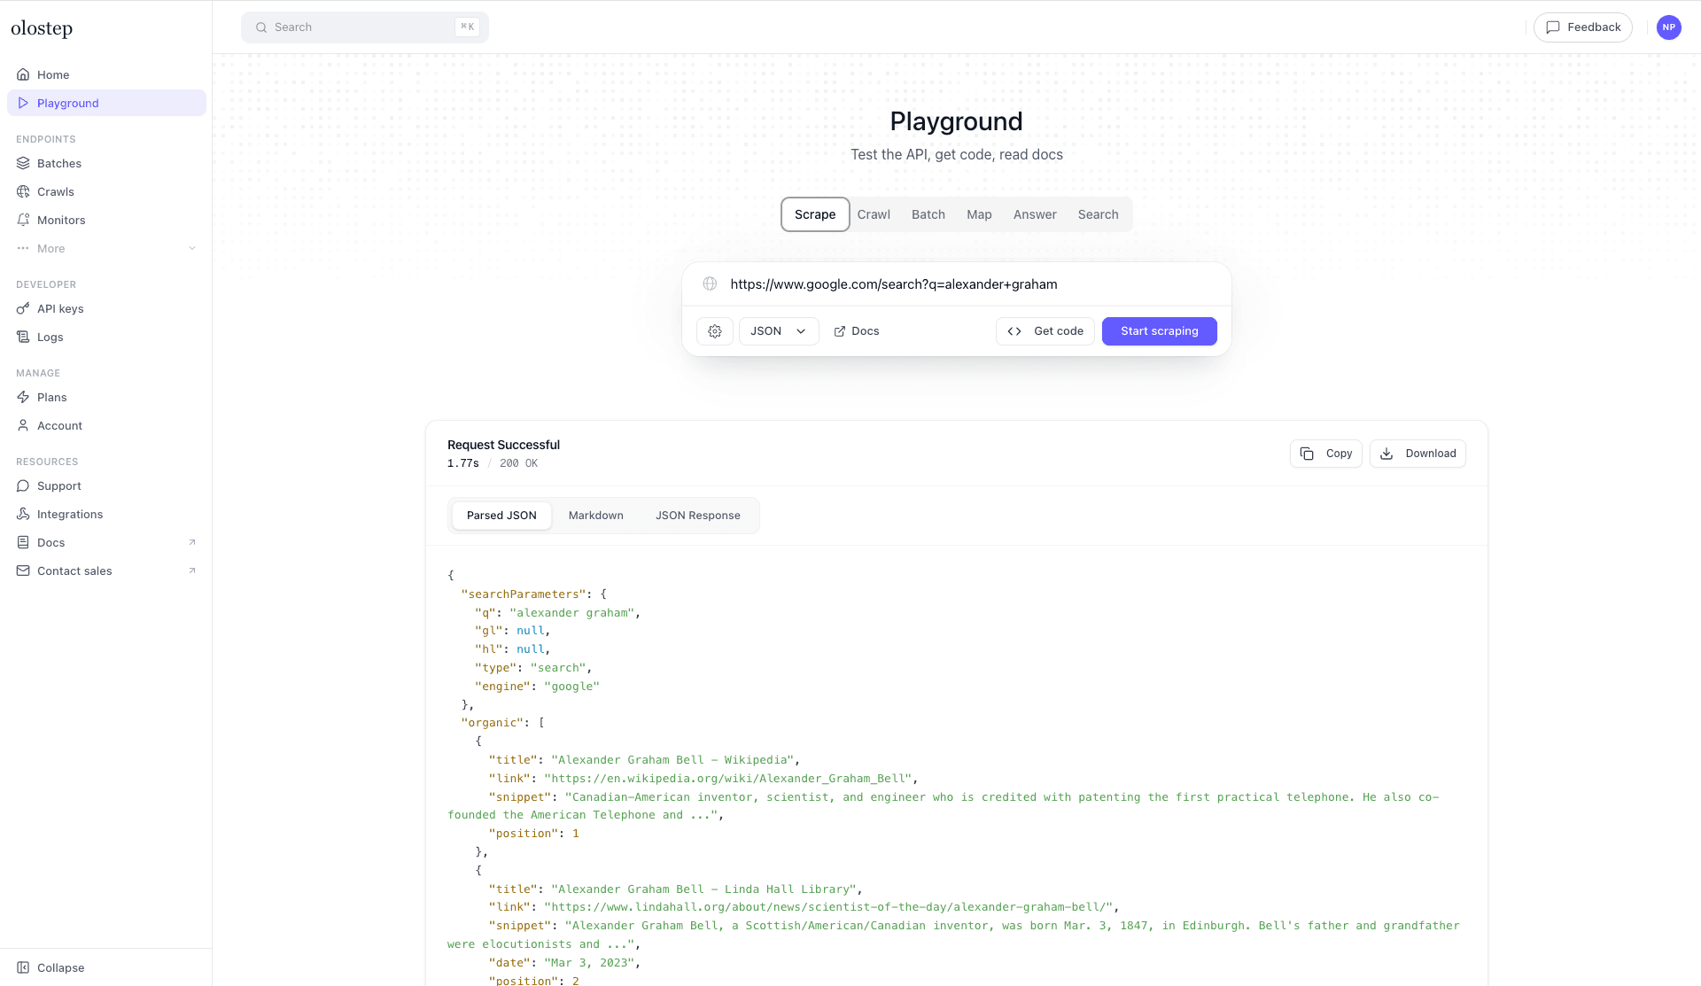Select the Scrape tab

point(814,214)
